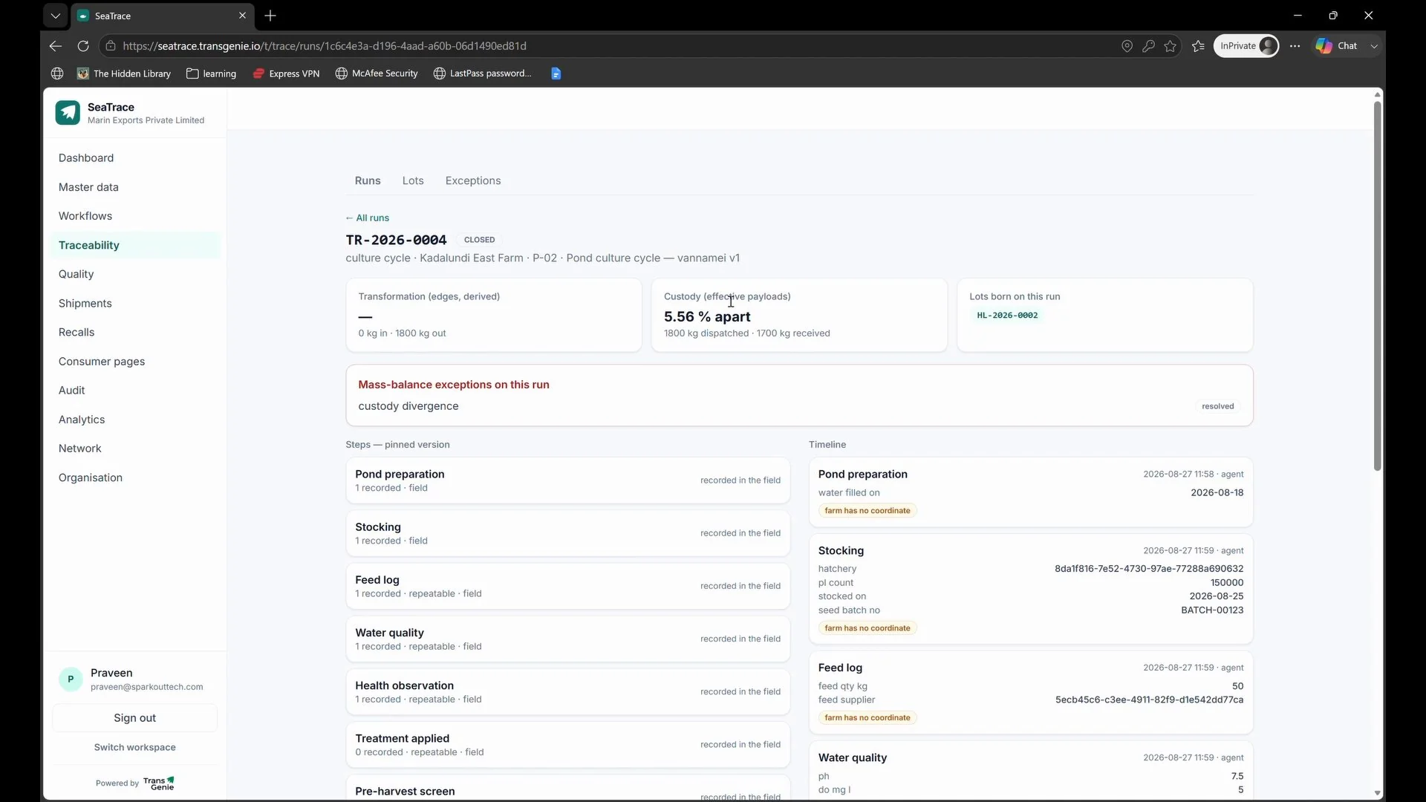
Task: Go to Dashboard in sidebar
Action: tap(135, 158)
